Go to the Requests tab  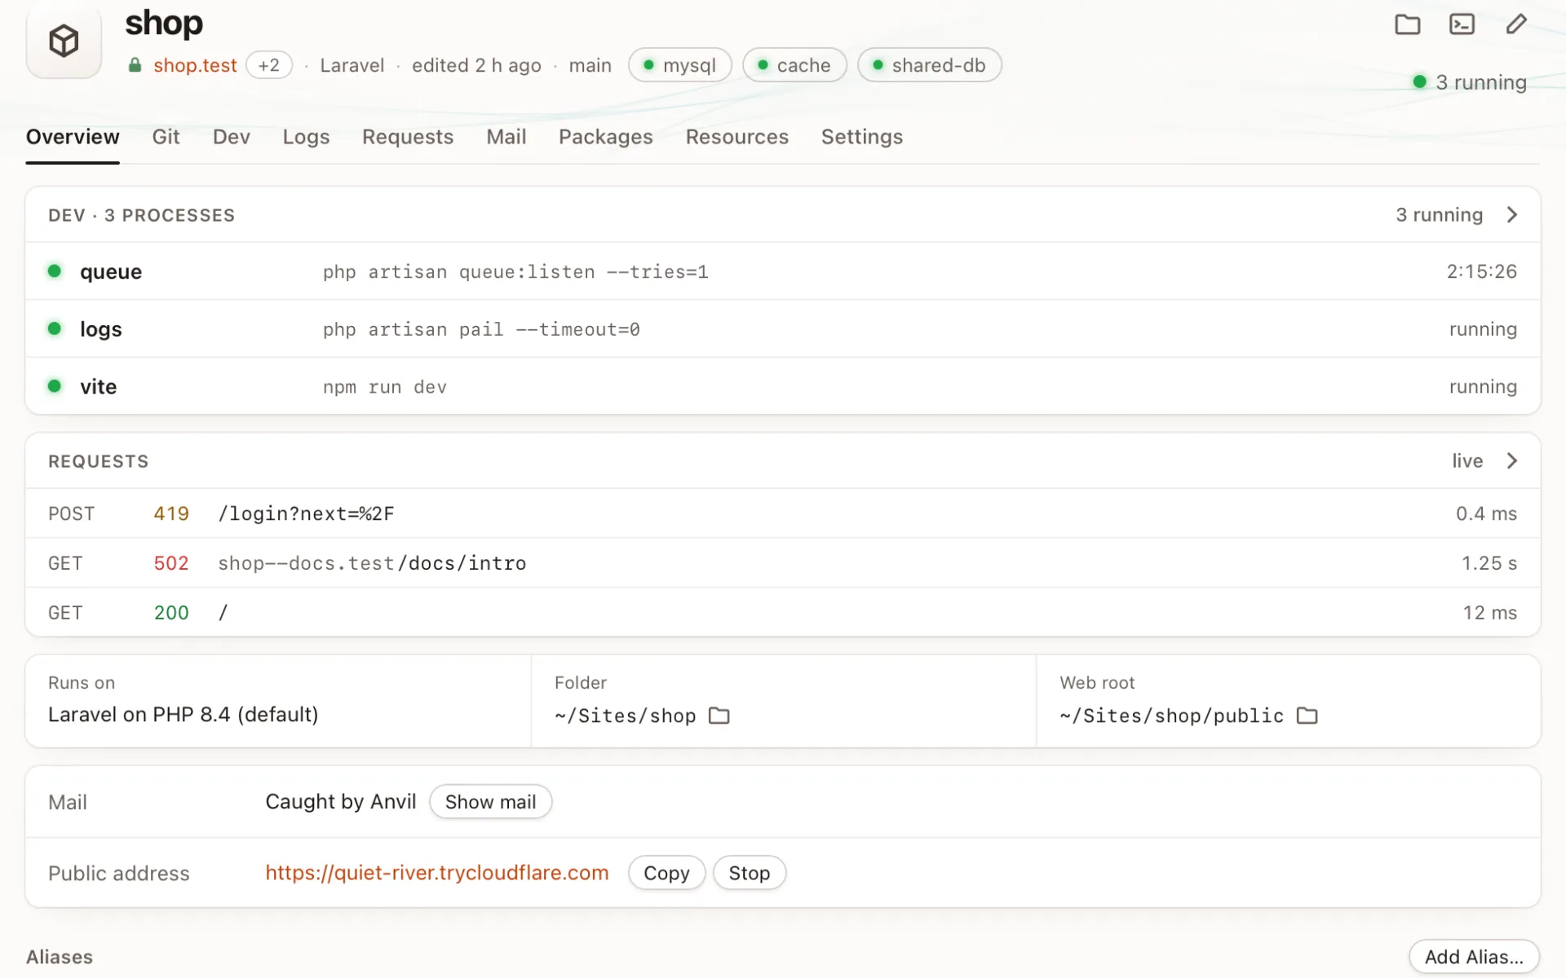408,137
